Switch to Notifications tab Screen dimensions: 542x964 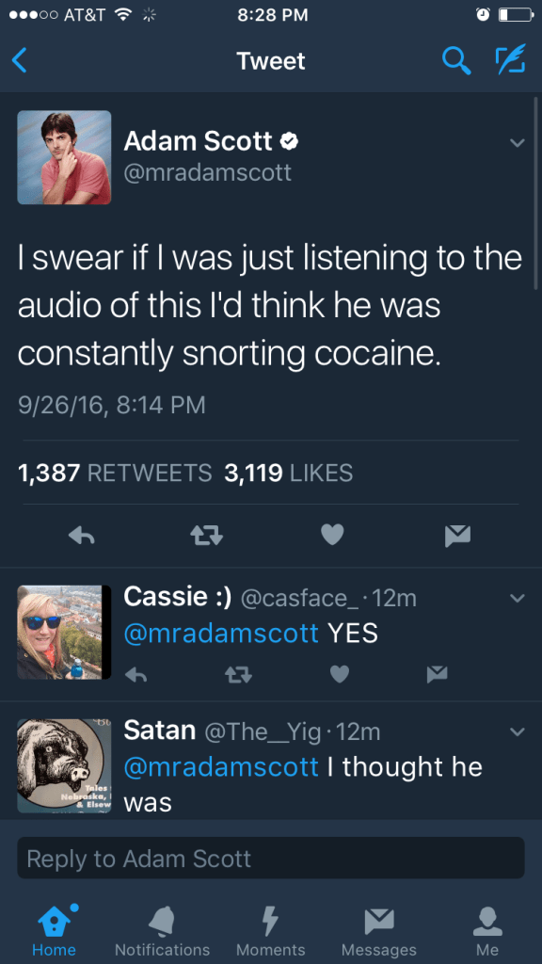click(162, 931)
